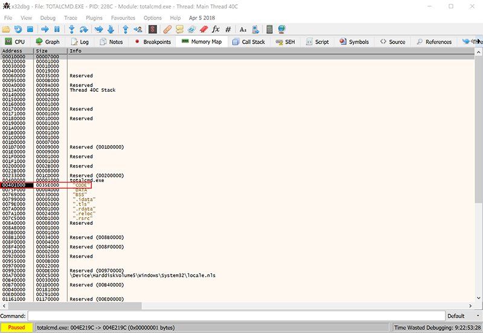Click the Patches bandage icon
483x333 pixels.
tap(168, 29)
